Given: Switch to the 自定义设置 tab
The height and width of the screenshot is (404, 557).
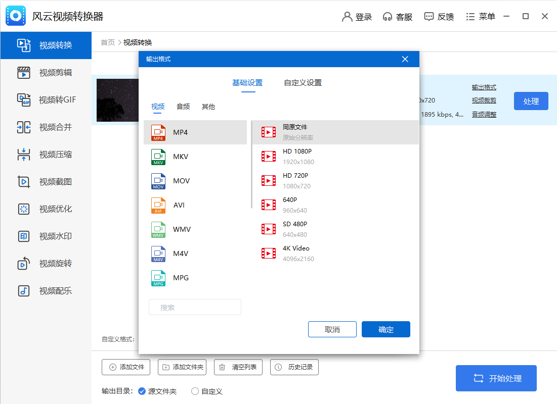Looking at the screenshot, I should (302, 82).
